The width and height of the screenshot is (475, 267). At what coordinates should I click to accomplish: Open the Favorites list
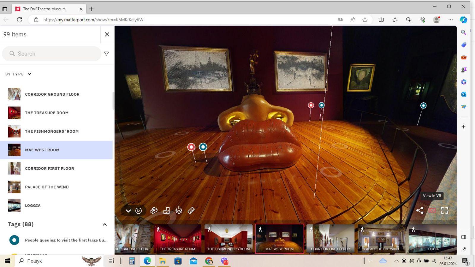(x=395, y=20)
